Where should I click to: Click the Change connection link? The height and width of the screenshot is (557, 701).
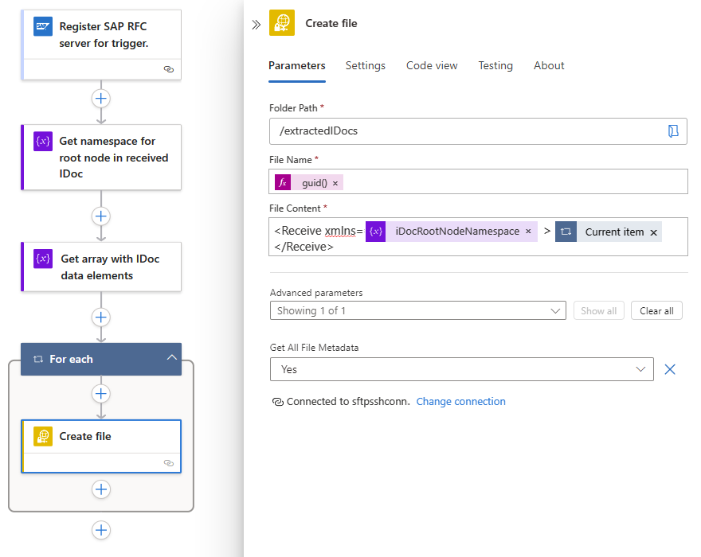click(x=460, y=402)
